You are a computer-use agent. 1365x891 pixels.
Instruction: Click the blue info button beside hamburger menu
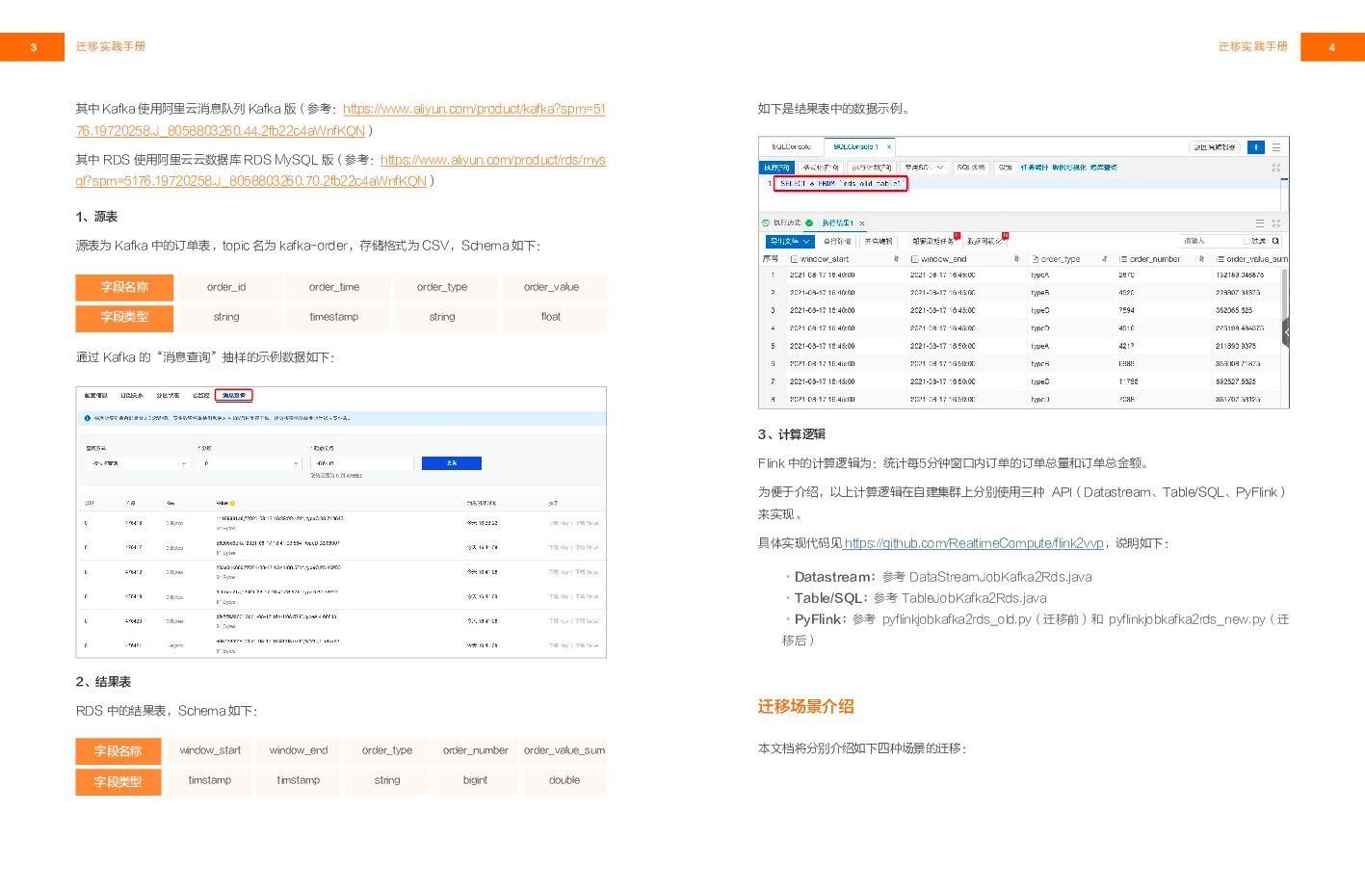click(1255, 147)
